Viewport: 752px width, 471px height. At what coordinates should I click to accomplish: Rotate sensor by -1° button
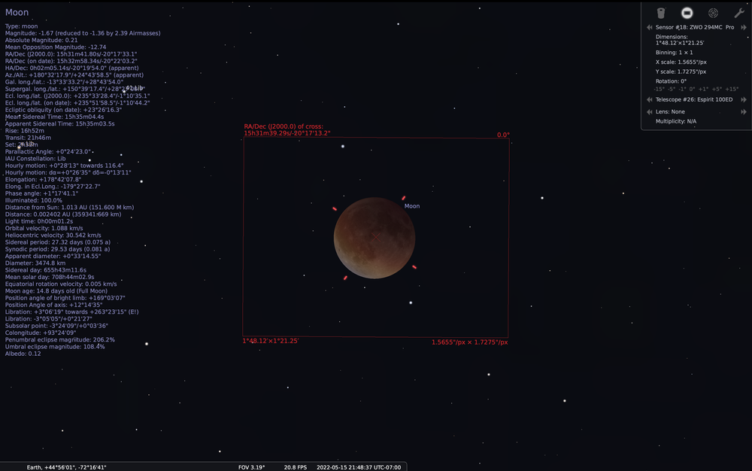point(682,90)
